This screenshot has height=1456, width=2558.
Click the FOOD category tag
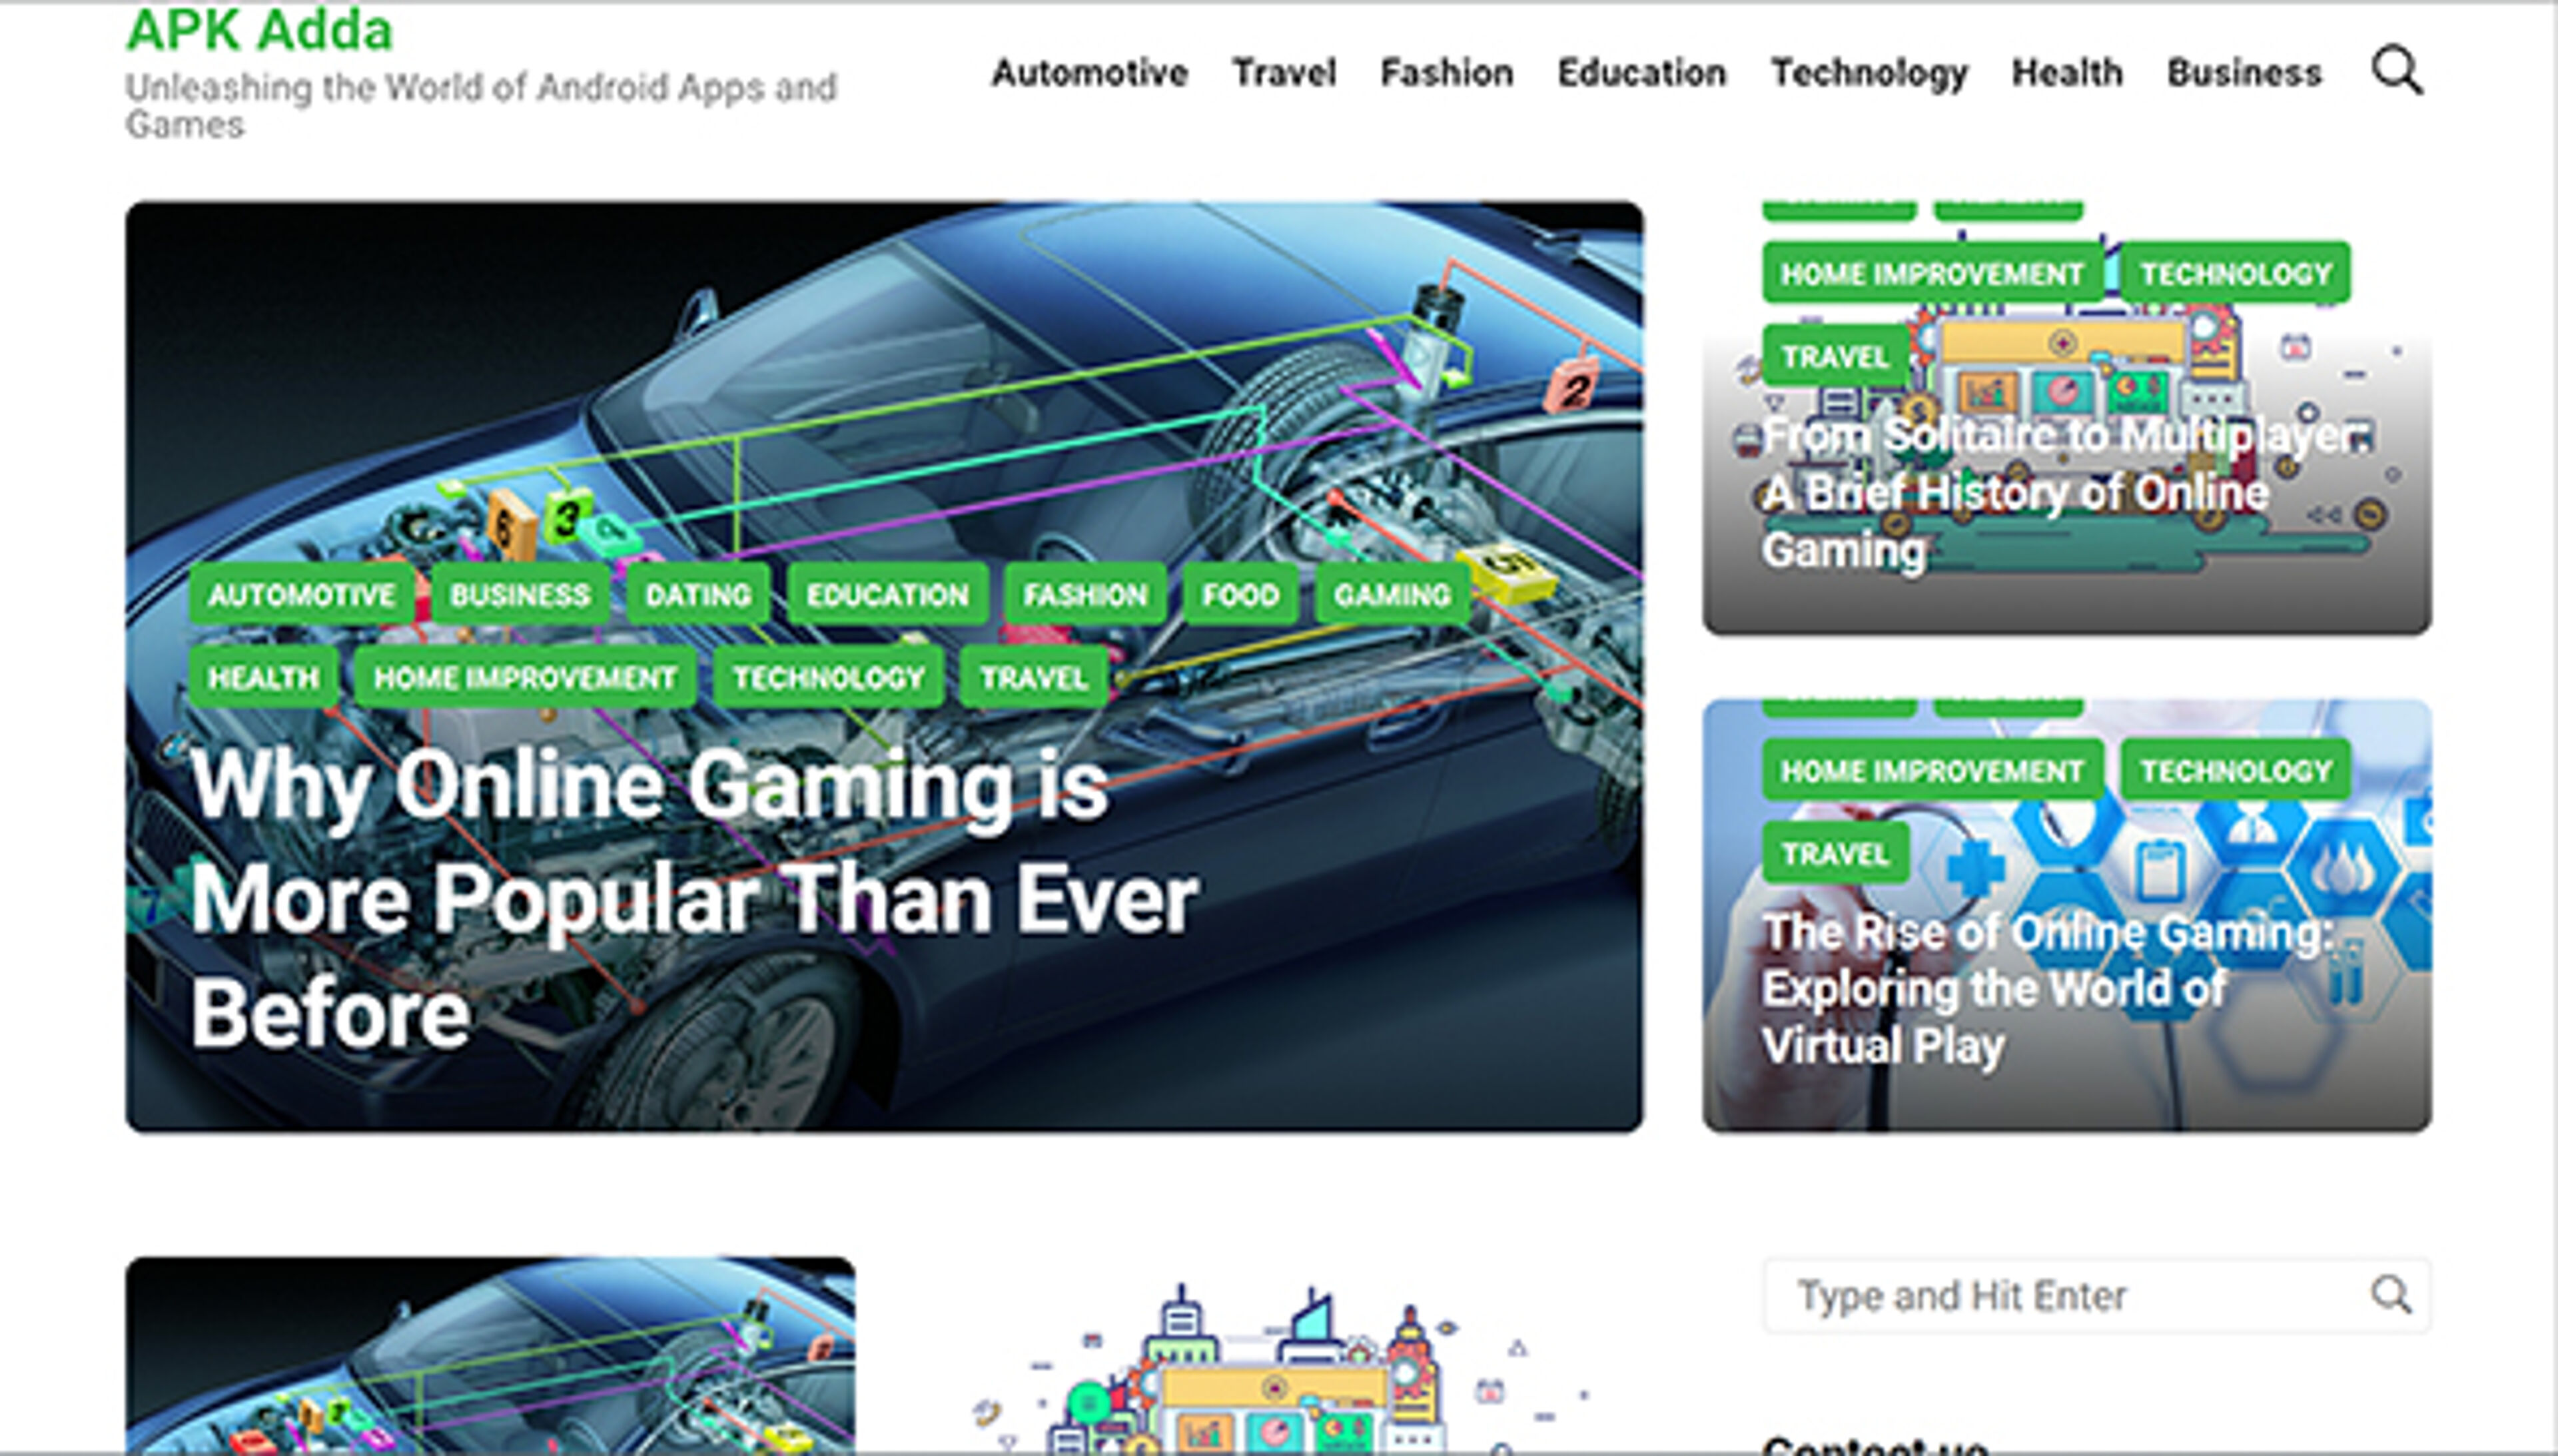pyautogui.click(x=1240, y=595)
